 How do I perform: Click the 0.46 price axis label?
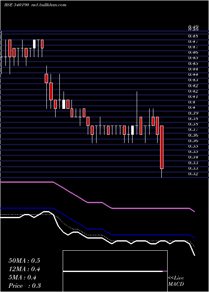coord(193,53)
